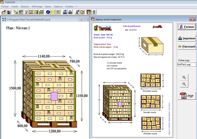The image size is (197, 139).
Task: Click the print preview question-mark icon
Action: point(65,12)
